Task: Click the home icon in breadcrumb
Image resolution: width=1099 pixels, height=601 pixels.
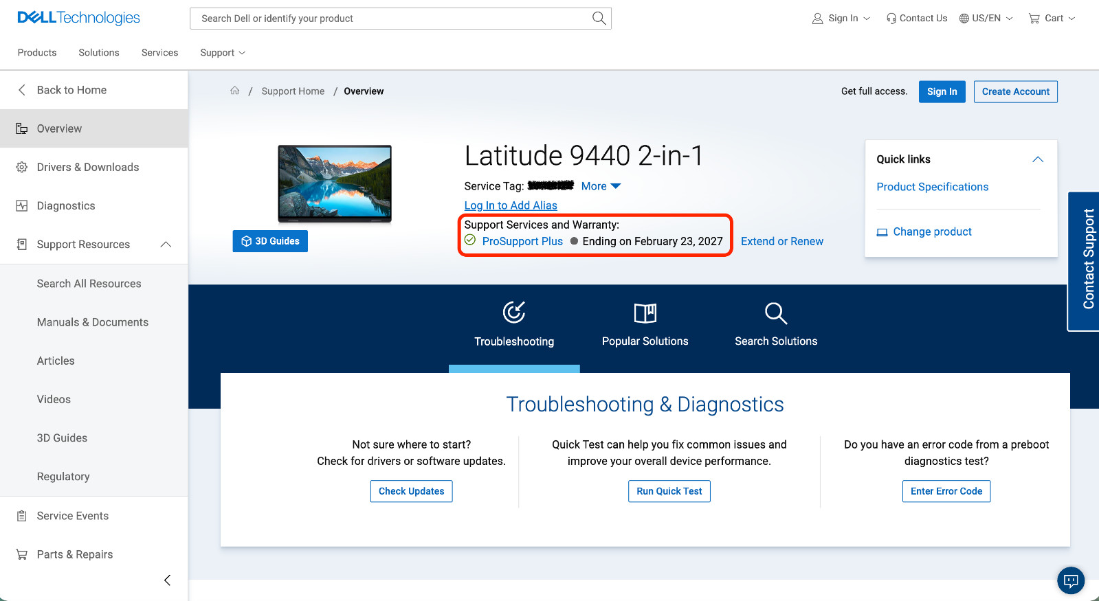Action: pos(234,91)
